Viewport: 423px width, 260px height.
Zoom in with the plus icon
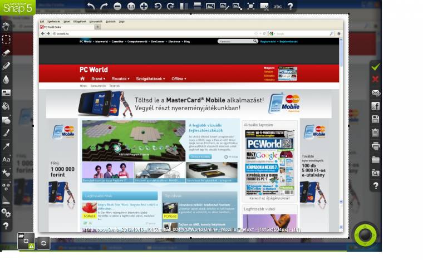pyautogui.click(x=144, y=6)
